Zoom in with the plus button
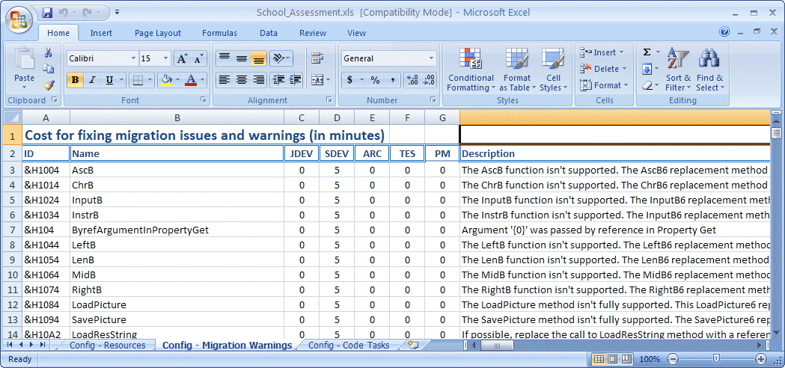 761,359
